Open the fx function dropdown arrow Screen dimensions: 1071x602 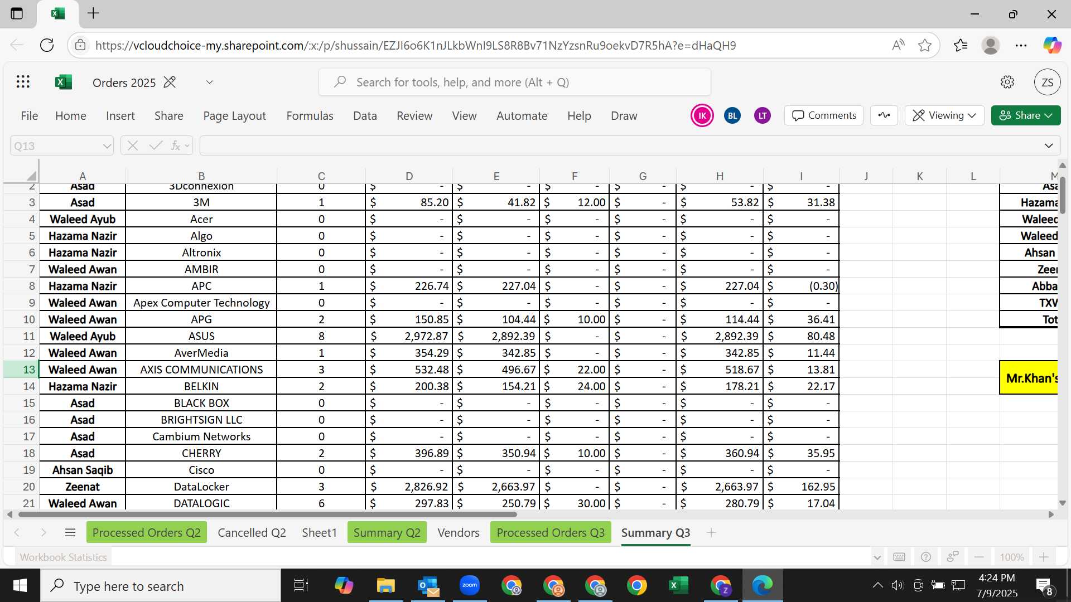[x=187, y=146]
